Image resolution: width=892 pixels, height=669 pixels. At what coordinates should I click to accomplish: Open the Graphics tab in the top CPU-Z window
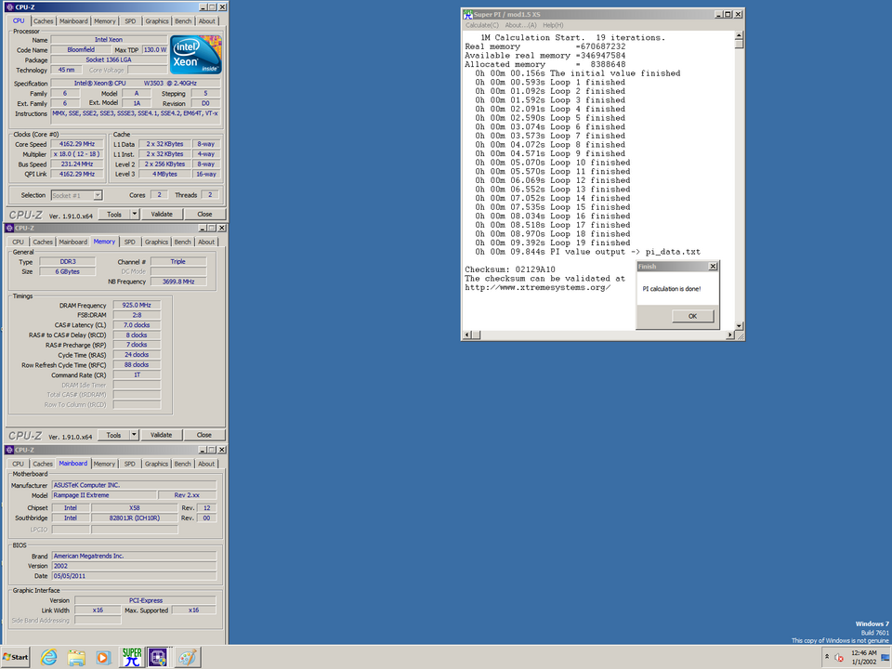coord(157,21)
